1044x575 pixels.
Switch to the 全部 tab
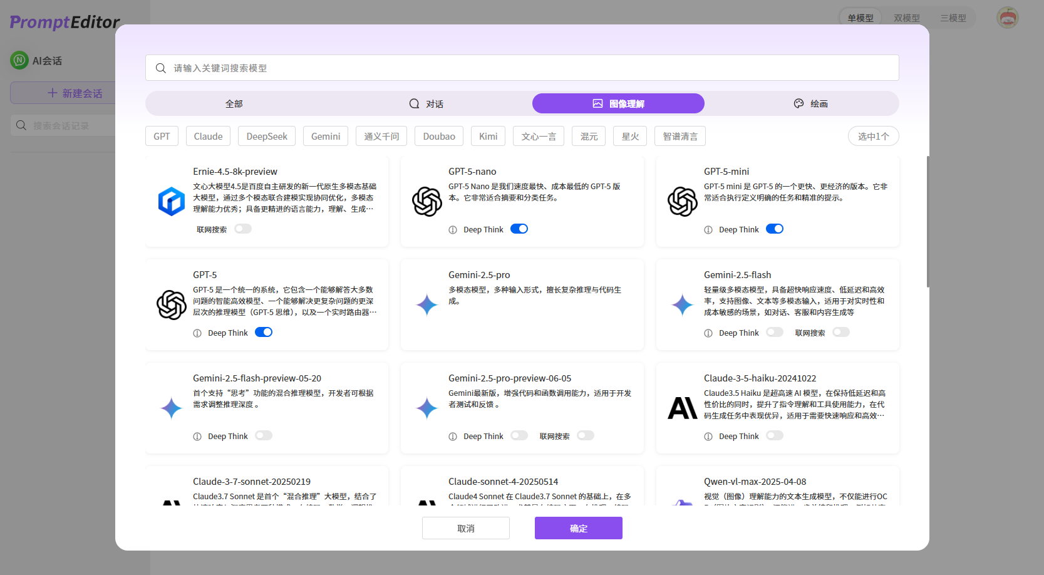(234, 103)
